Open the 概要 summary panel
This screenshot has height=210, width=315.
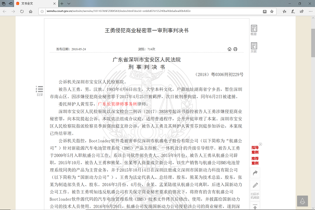pos(254,30)
